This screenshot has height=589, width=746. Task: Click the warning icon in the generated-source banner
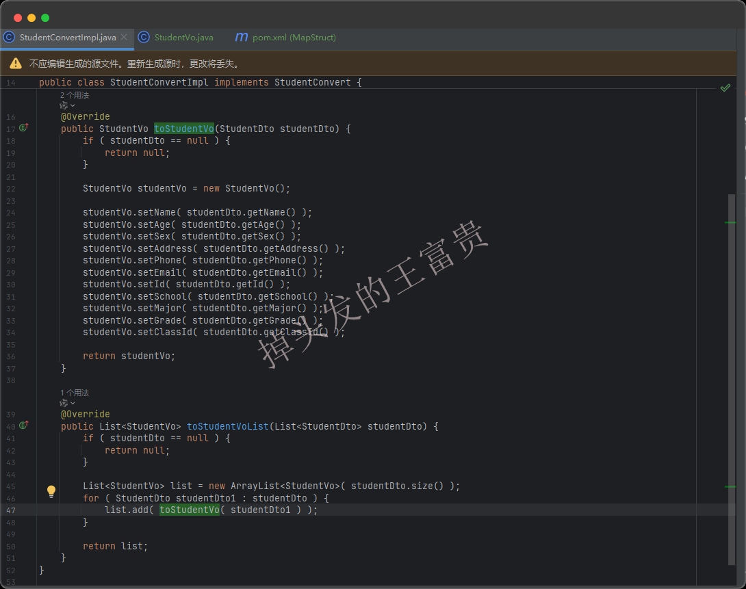point(16,63)
